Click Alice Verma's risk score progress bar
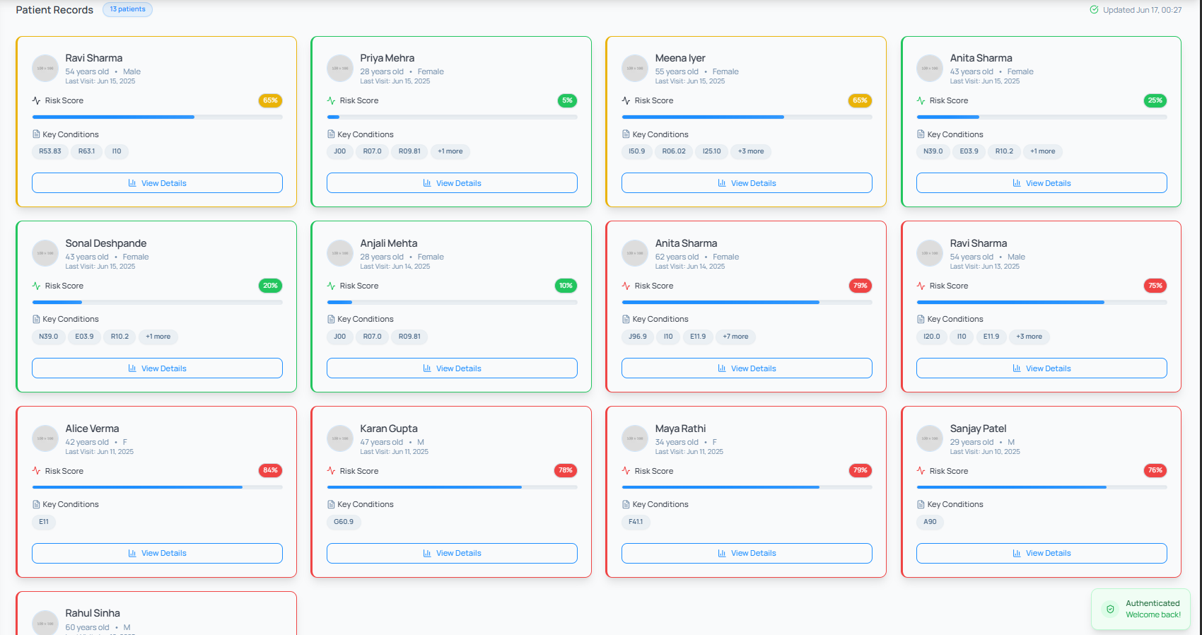Viewport: 1202px width, 635px height. (157, 487)
